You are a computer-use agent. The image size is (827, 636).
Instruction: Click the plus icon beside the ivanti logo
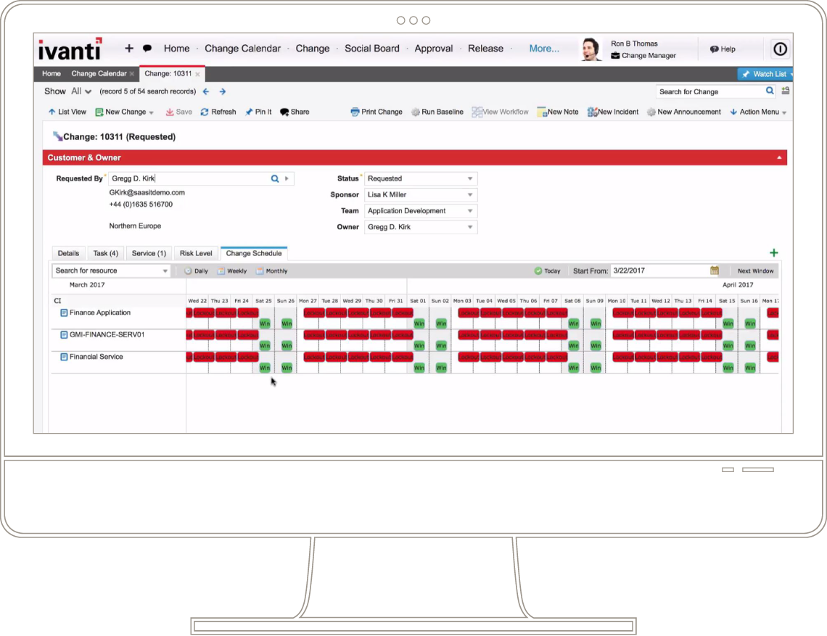coord(128,49)
